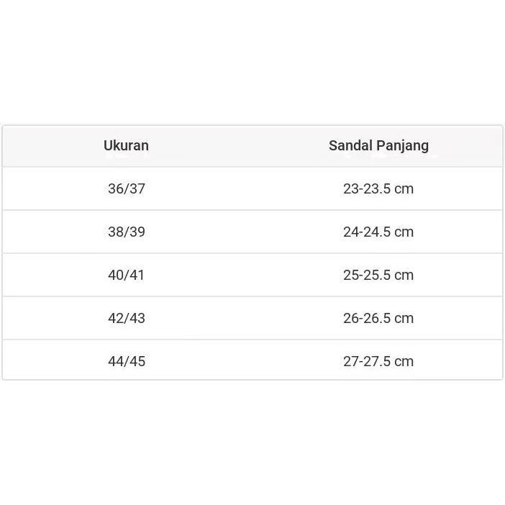Click the 26-26.5 cm length value
Image resolution: width=505 pixels, height=505 pixels.
[378, 318]
